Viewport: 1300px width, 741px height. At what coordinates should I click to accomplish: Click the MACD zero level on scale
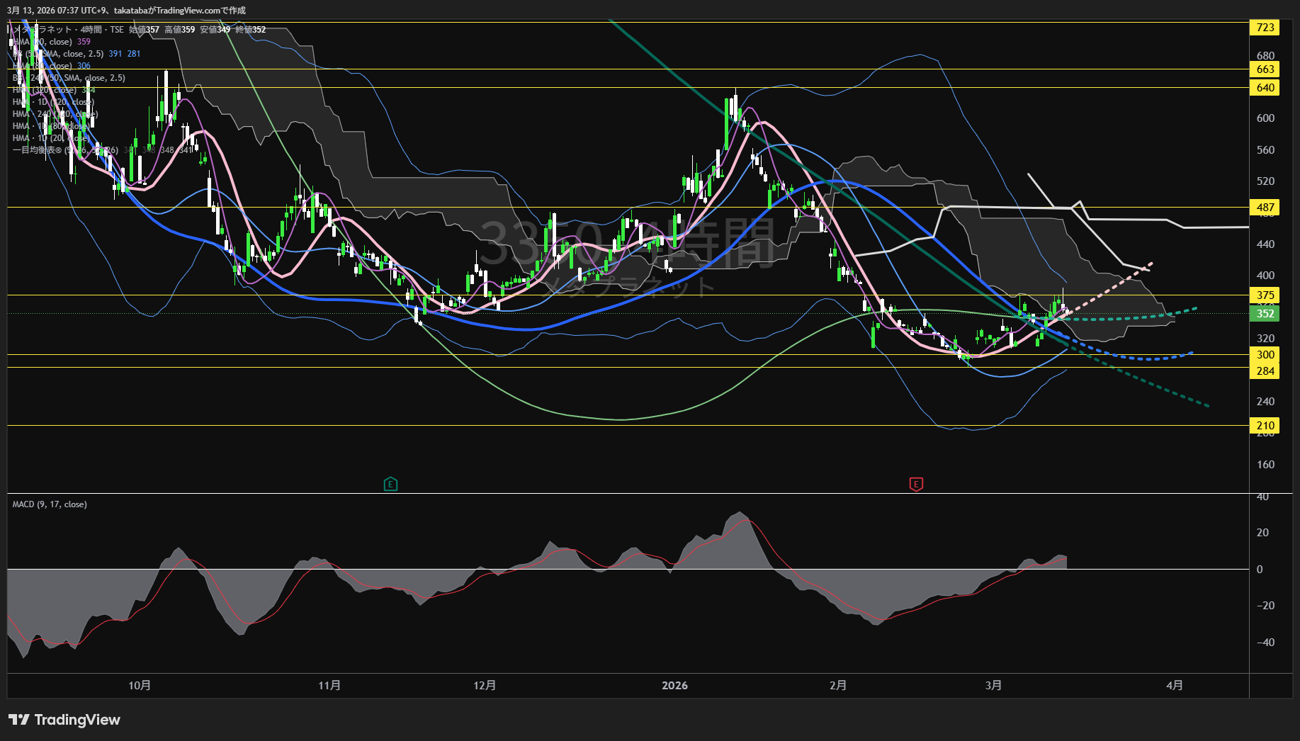click(1260, 570)
